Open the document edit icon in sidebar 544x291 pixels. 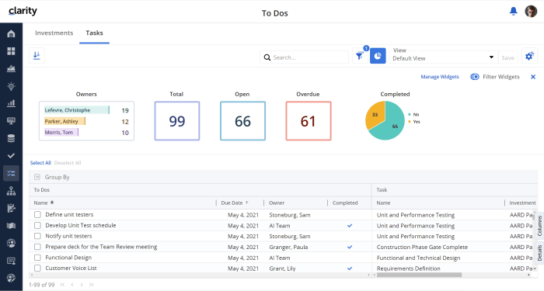11,208
